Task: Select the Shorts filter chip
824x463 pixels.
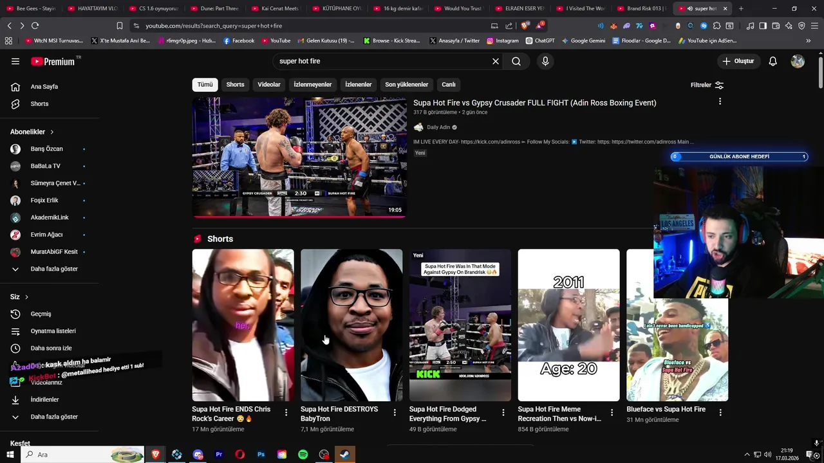Action: 235,84
